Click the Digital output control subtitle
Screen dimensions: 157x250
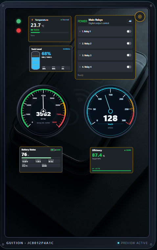tap(99, 23)
